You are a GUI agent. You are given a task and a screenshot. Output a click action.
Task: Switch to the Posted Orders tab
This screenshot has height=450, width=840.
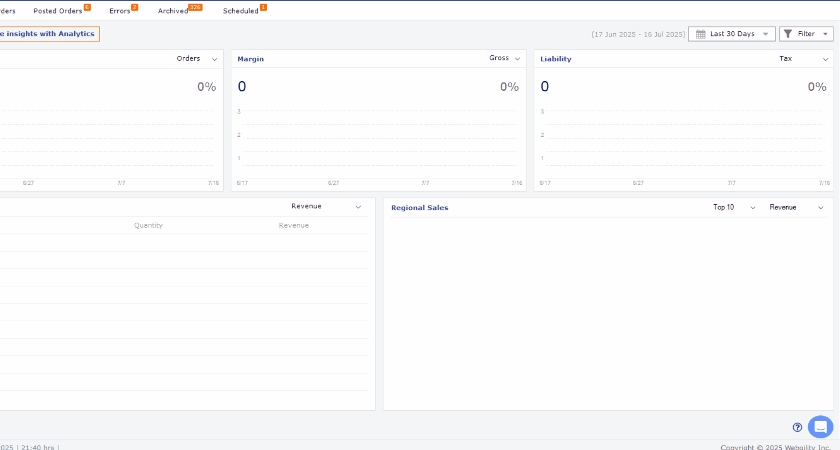pos(58,11)
